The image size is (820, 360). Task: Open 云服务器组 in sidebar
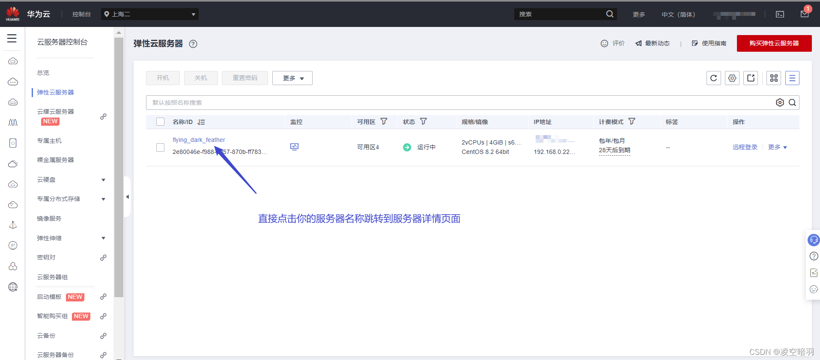(52, 277)
